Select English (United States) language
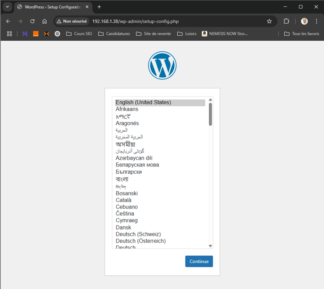Image resolution: width=324 pixels, height=289 pixels. pos(160,102)
